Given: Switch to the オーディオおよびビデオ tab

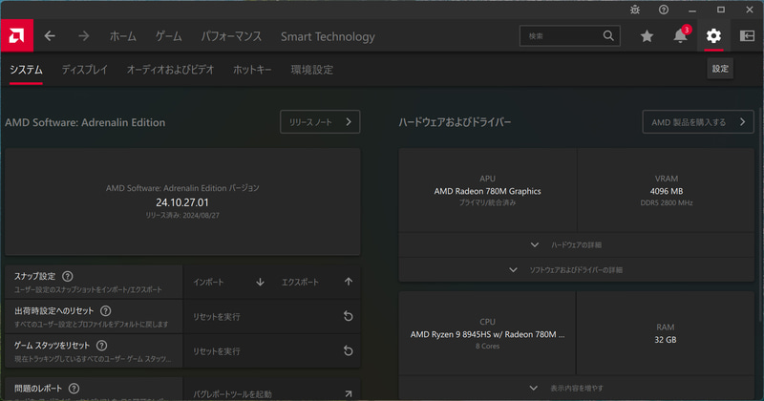Looking at the screenshot, I should point(171,70).
